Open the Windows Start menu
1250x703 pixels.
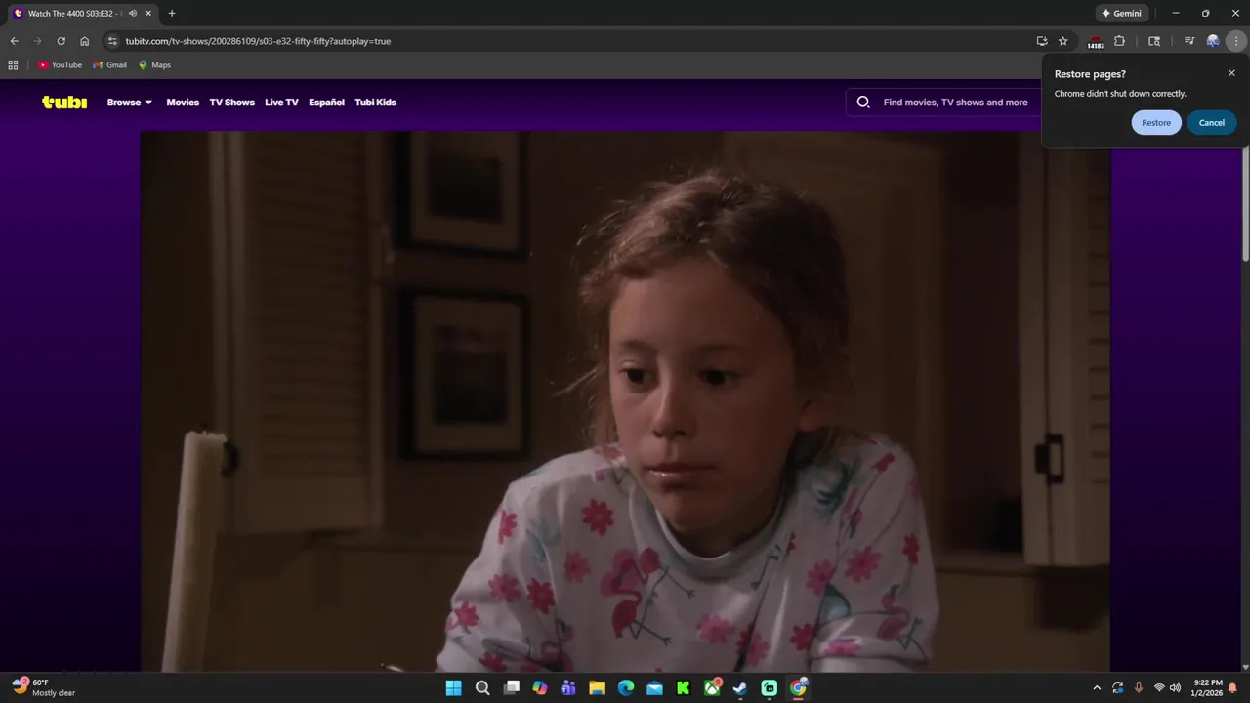pos(453,687)
